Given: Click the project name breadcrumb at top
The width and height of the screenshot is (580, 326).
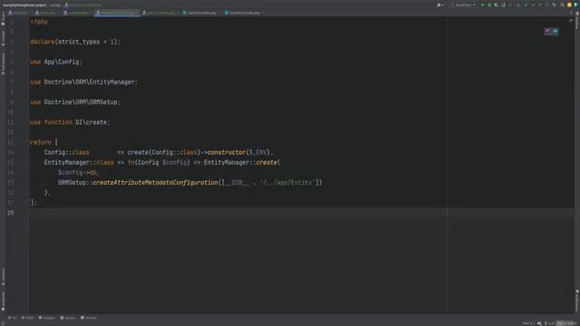Looking at the screenshot, I should click(x=24, y=5).
